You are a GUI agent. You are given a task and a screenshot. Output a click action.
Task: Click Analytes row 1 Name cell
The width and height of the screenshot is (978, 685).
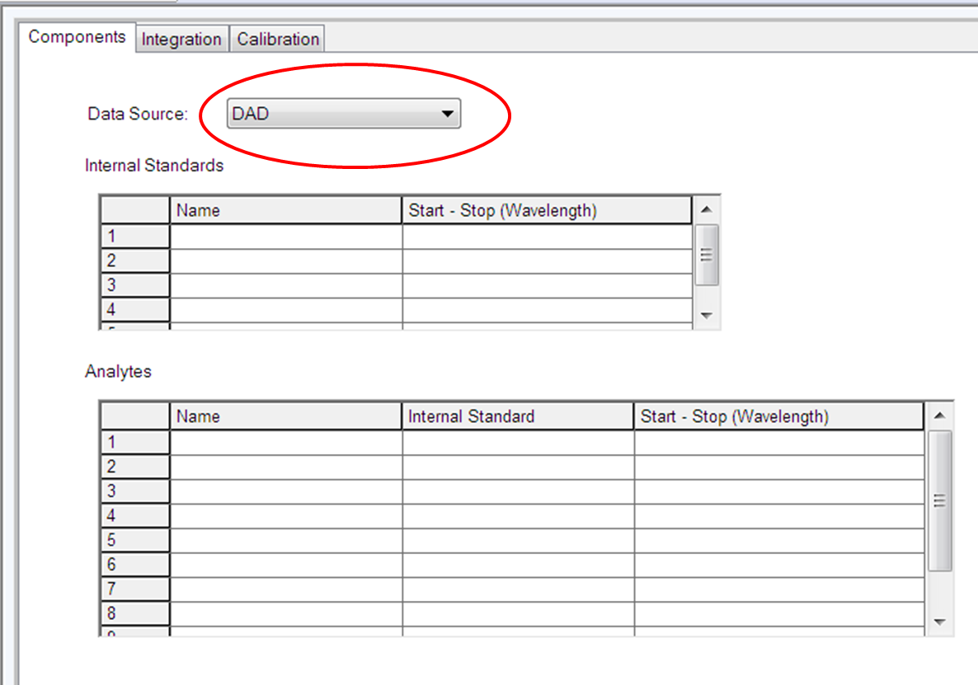(x=285, y=443)
